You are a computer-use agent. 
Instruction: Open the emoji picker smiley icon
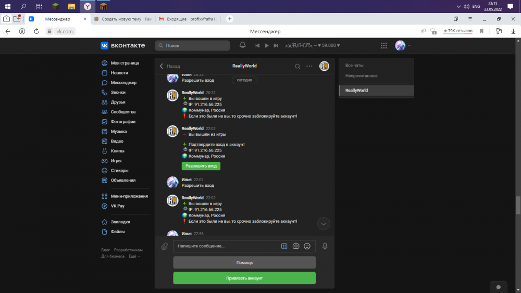(x=307, y=246)
